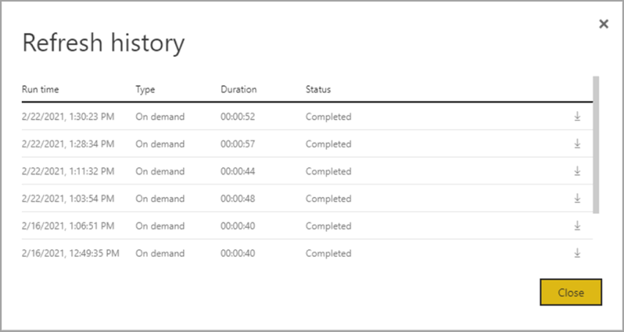Viewport: 624px width, 332px height.
Task: Download details for 2/22/2021, 1:03:54 PM refresh
Action: point(577,198)
